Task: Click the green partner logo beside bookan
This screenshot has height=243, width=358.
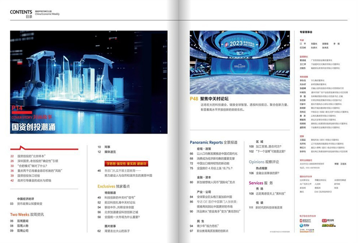Action: (x=329, y=225)
